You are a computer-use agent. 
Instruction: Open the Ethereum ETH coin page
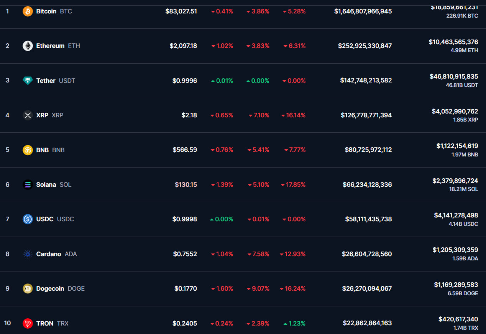pos(58,46)
